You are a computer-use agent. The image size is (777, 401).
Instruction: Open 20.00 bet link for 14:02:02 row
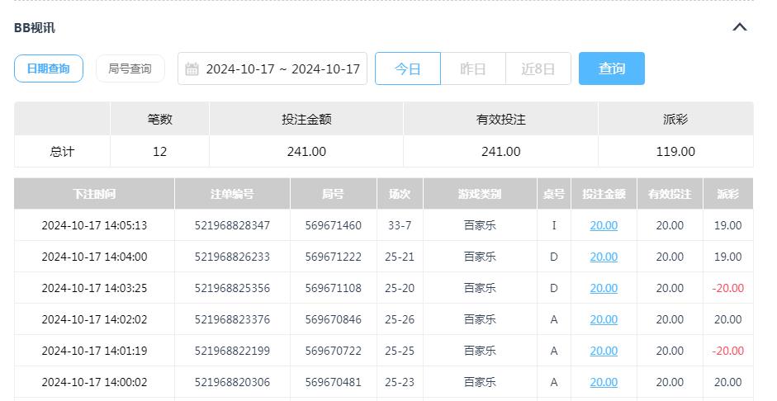[603, 319]
